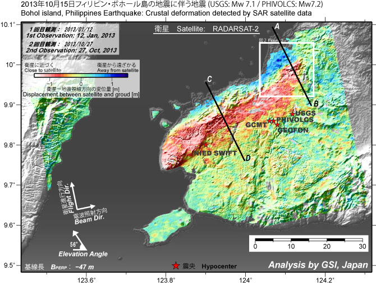Click the latitude label 9.9°
The width and height of the screenshot is (376, 285).
tap(10, 105)
